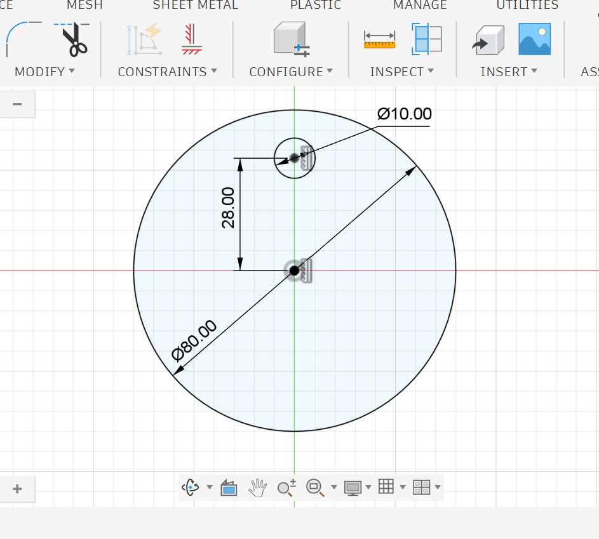
Task: Click the small circle center point
Action: 294,157
